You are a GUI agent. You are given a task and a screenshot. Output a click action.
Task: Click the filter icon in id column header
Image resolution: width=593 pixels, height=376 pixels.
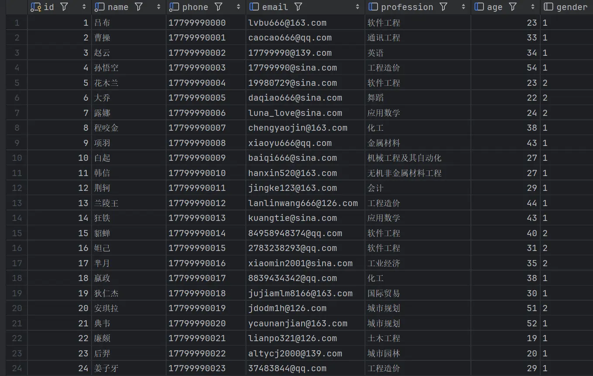64,7
